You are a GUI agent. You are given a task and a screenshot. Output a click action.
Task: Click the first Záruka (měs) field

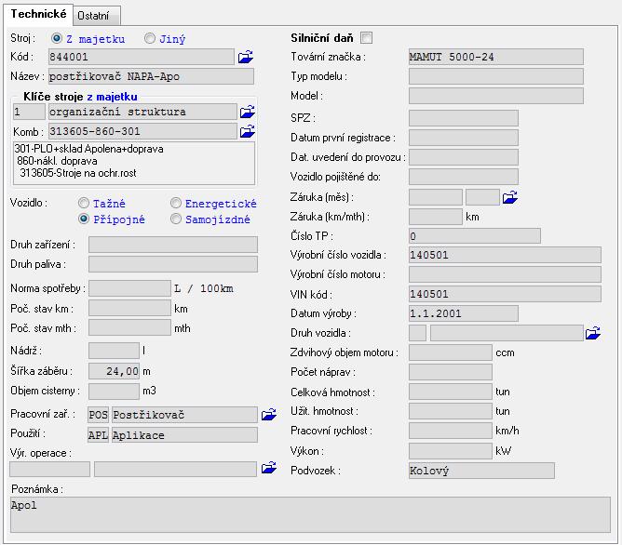[436, 197]
